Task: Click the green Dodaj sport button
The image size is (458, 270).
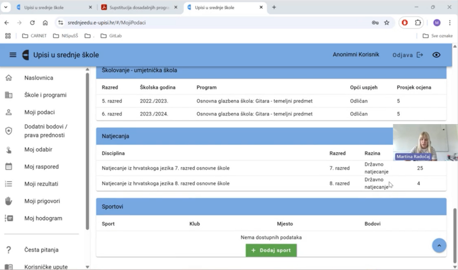Action: click(271, 250)
